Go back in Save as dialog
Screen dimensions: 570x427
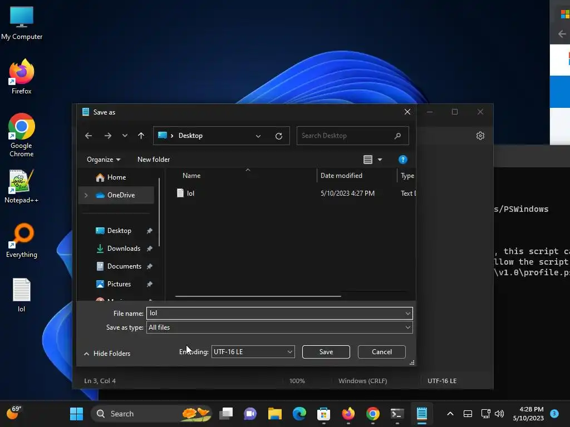coord(89,136)
